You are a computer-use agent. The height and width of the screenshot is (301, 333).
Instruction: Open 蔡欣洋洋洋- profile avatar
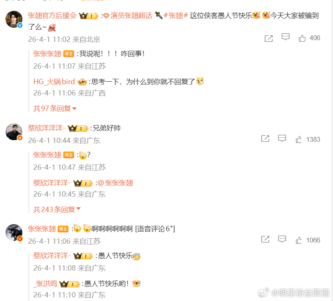[x=14, y=132]
